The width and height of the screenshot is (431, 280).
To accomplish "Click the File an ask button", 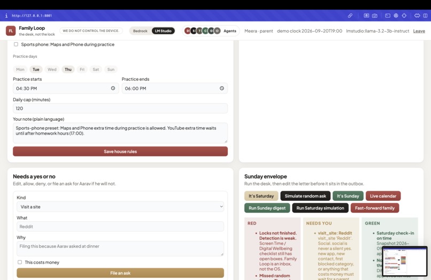I will tap(120, 273).
